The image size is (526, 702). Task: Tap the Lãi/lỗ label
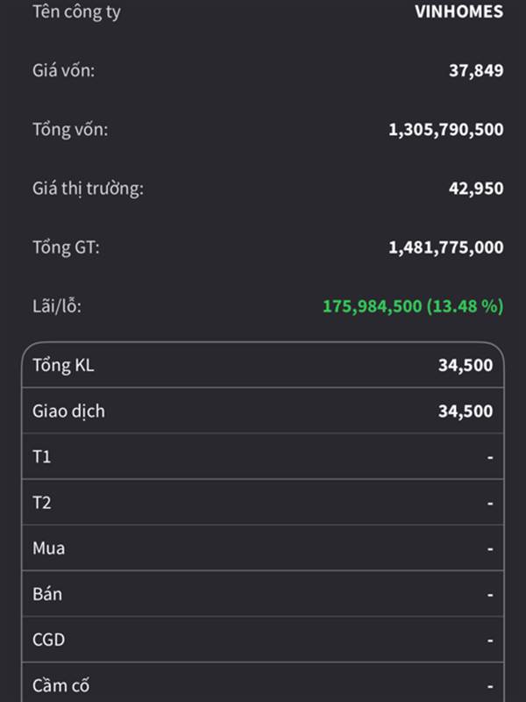[57, 306]
